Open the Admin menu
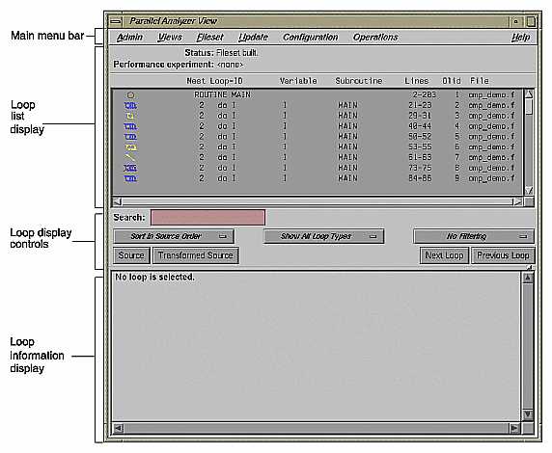552x453 pixels. (129, 37)
